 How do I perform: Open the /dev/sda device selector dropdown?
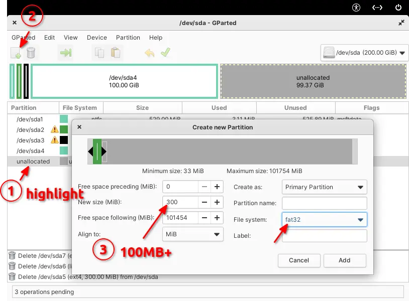(364, 53)
